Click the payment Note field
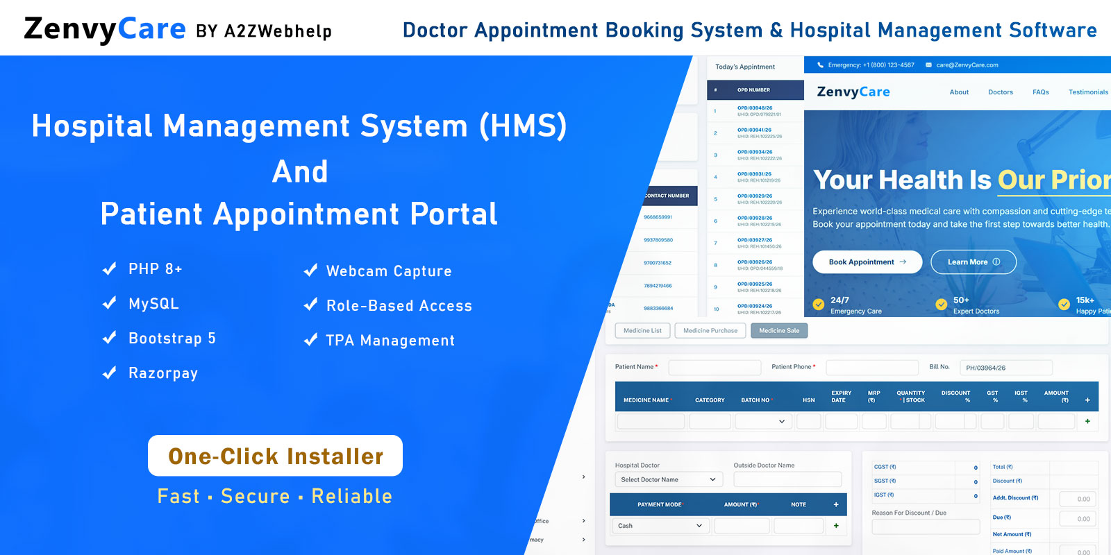 (799, 526)
